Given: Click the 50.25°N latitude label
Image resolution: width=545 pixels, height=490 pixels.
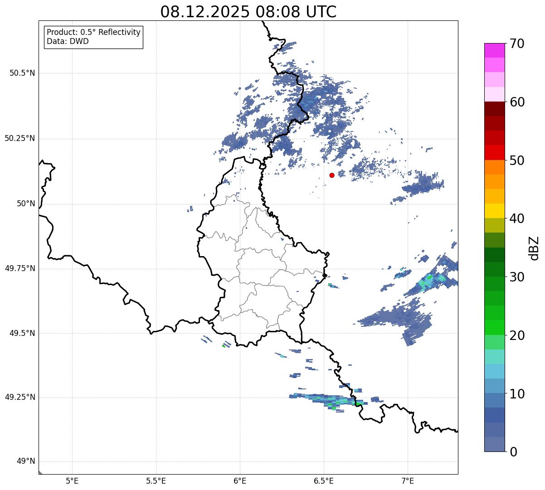Looking at the screenshot, I should coord(20,138).
